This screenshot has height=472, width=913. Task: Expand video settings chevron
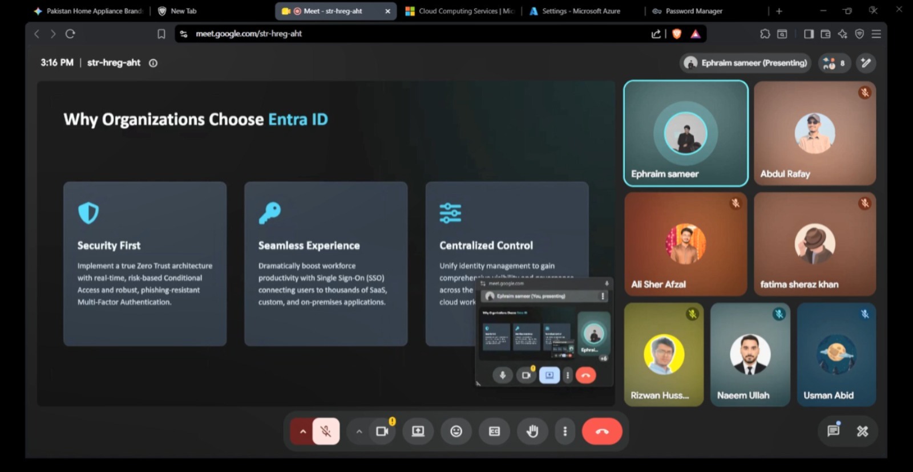[359, 432]
